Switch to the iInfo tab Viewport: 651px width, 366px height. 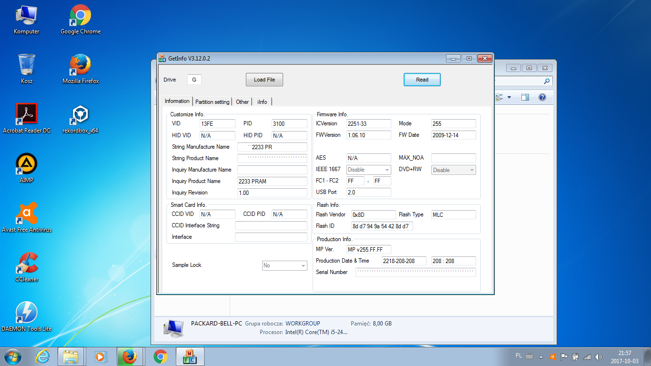pyautogui.click(x=262, y=102)
